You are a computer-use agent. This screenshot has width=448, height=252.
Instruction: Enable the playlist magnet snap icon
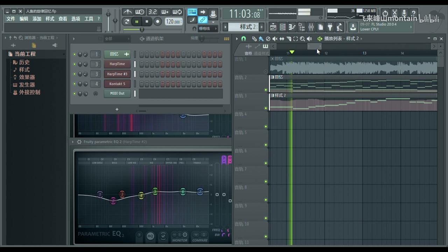point(244,39)
